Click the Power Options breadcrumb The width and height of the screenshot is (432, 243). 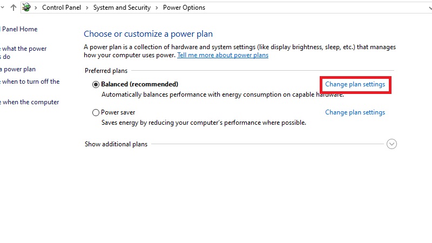(x=184, y=8)
